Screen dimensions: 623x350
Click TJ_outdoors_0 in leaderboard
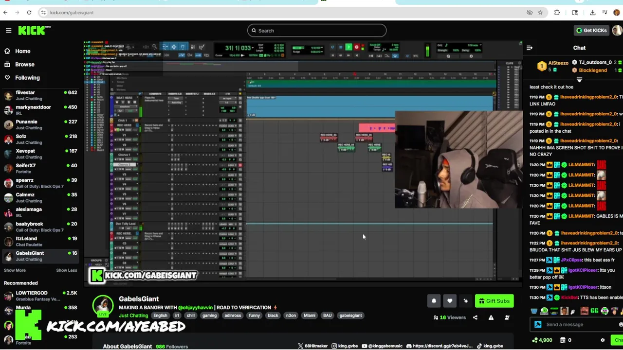pyautogui.click(x=595, y=62)
